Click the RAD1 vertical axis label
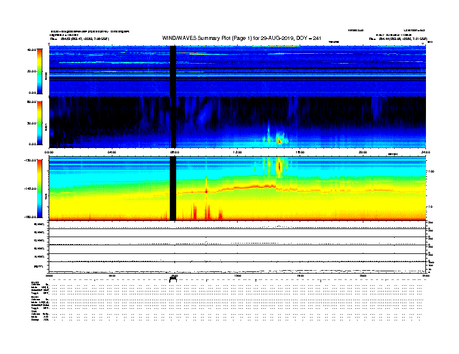This screenshot has height=354, width=459. pyautogui.click(x=46, y=127)
